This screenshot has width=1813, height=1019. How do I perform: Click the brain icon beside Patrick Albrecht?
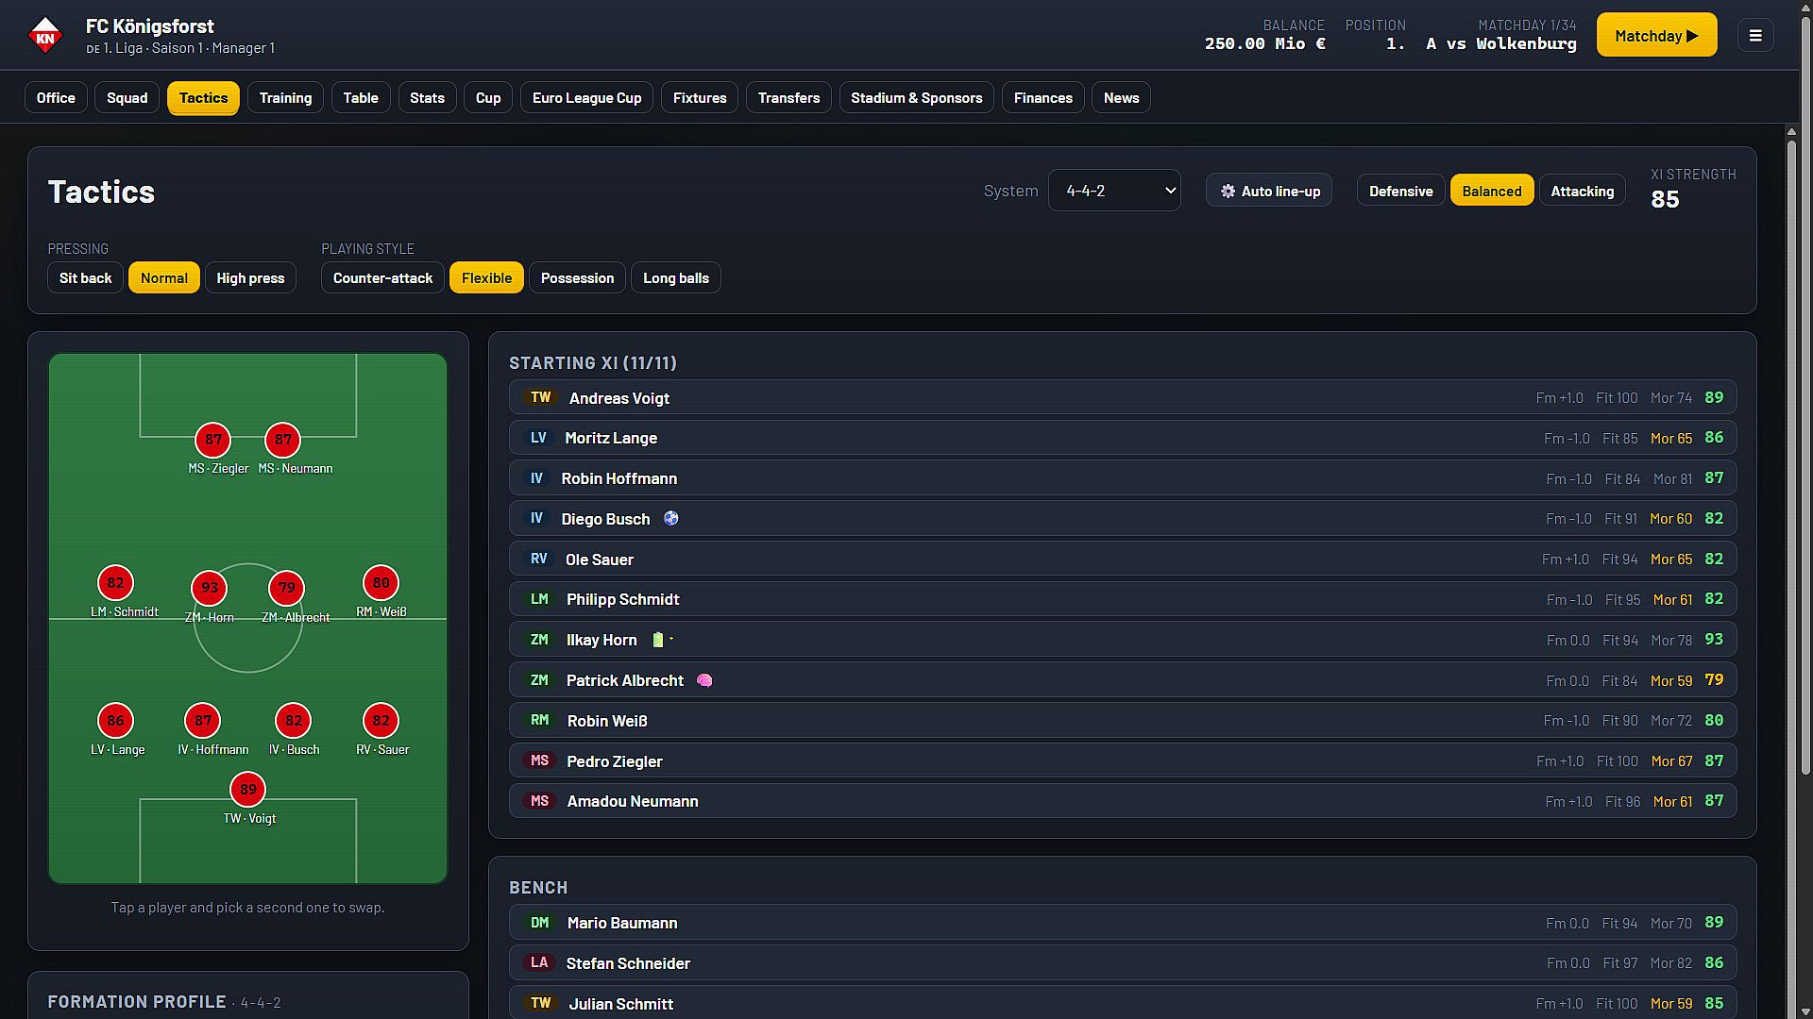coord(704,680)
